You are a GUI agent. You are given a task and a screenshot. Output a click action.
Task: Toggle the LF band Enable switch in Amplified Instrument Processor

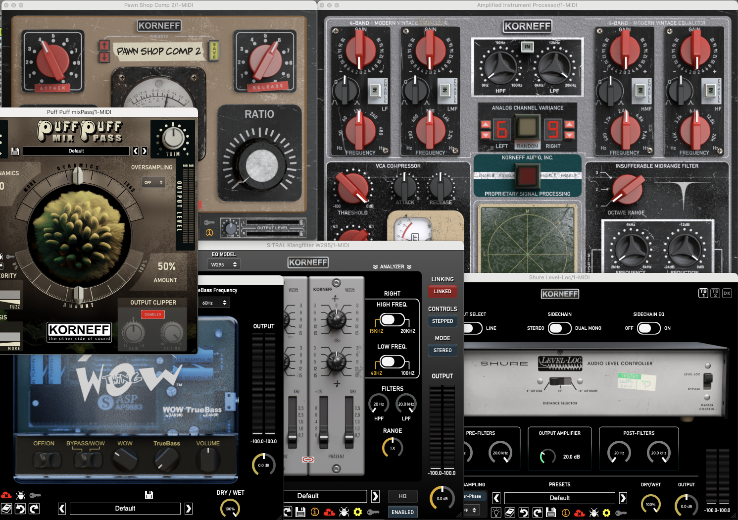click(375, 90)
